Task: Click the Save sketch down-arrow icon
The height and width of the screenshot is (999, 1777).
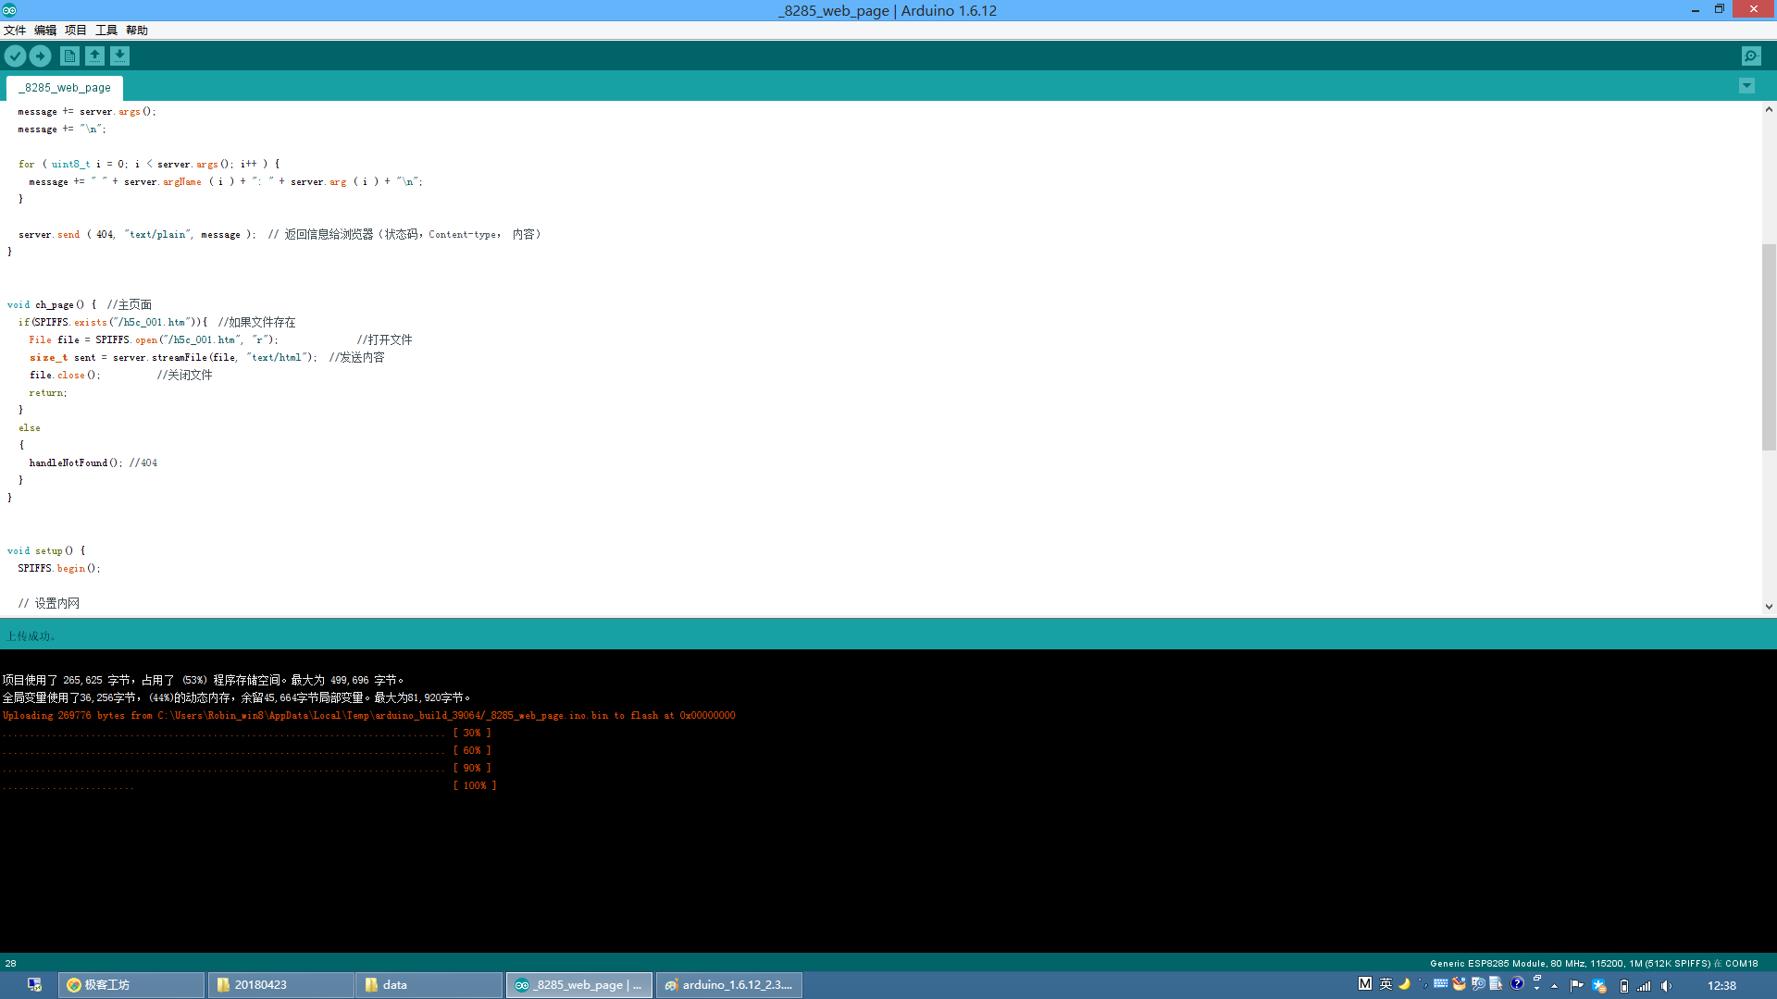Action: pyautogui.click(x=119, y=56)
